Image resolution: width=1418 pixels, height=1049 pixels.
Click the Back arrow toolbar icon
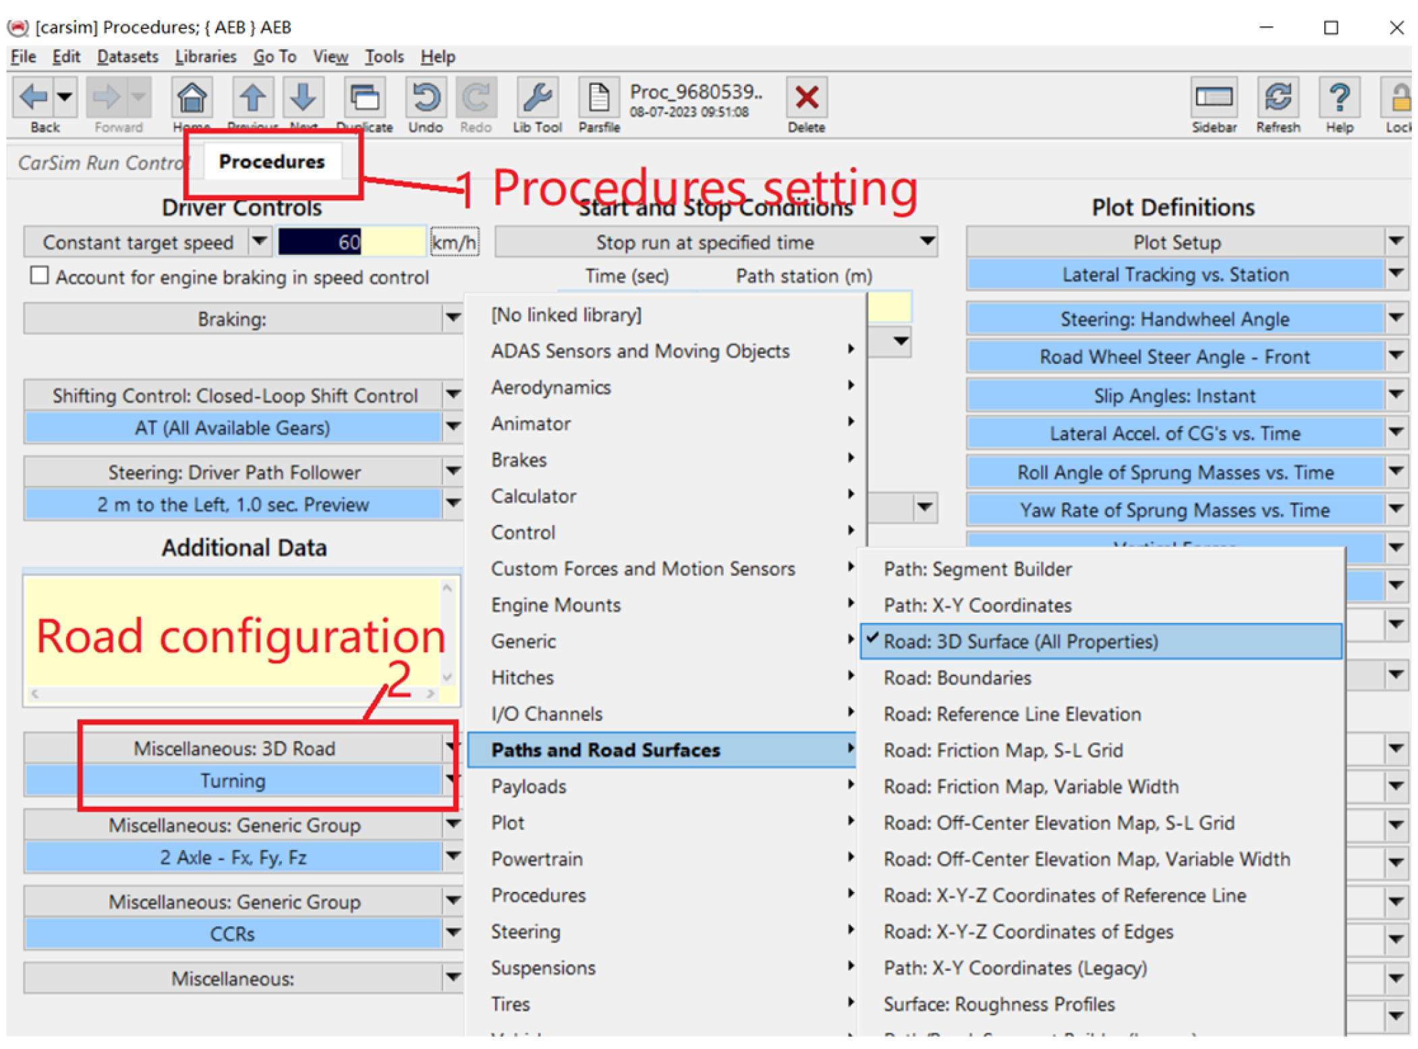(32, 98)
